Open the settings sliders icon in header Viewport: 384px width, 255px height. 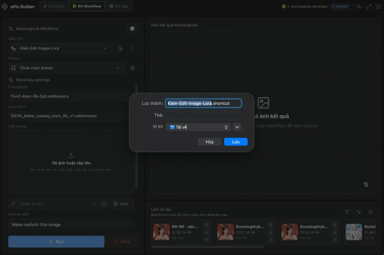[x=359, y=7]
